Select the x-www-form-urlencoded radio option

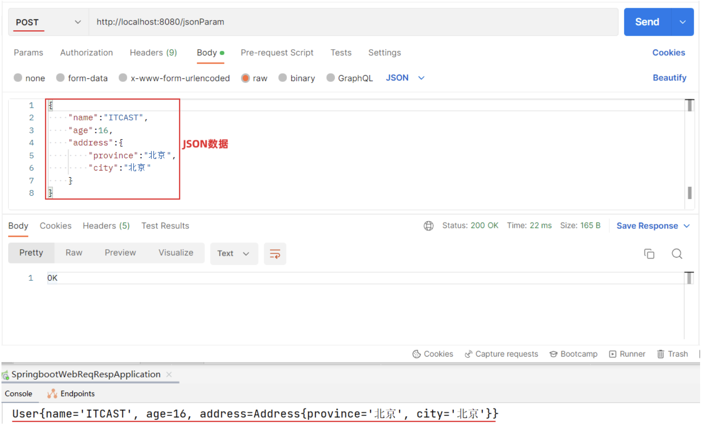coord(123,78)
